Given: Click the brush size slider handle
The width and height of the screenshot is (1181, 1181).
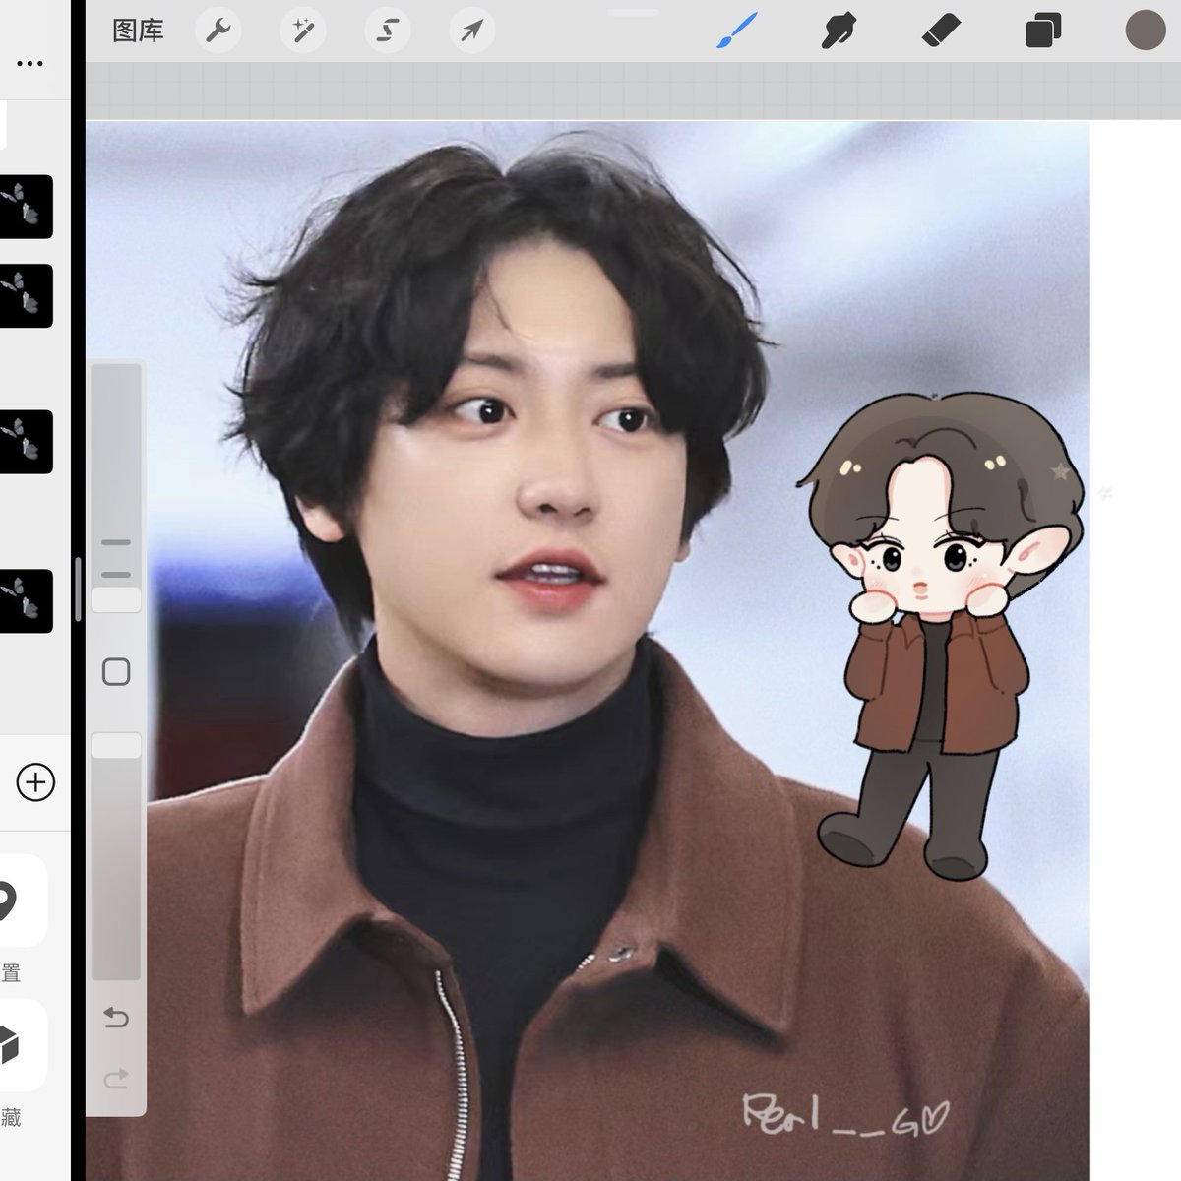Looking at the screenshot, I should pyautogui.click(x=116, y=600).
